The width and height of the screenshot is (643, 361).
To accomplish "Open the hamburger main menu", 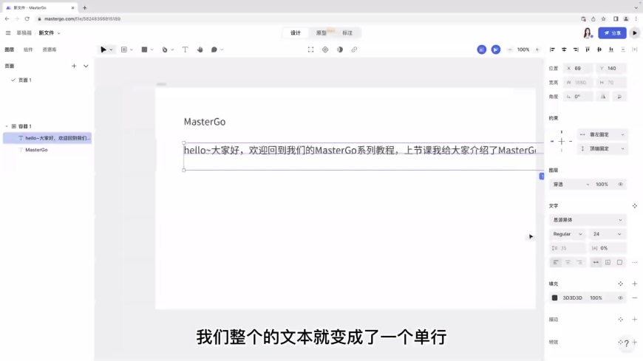I will [x=8, y=32].
